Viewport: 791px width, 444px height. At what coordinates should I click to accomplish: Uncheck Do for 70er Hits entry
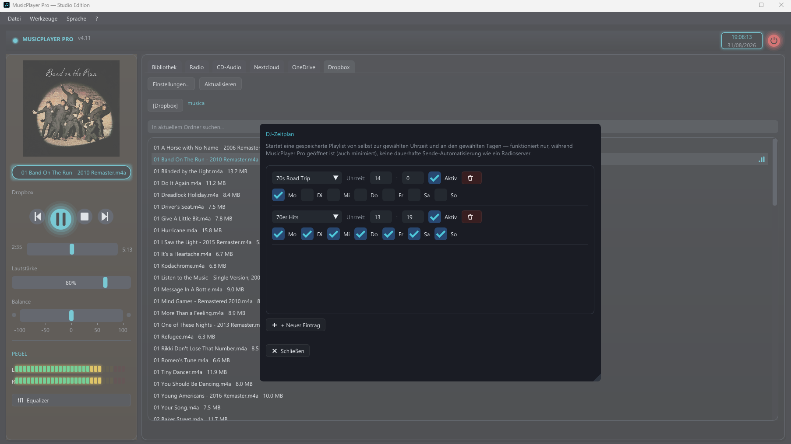click(x=360, y=234)
